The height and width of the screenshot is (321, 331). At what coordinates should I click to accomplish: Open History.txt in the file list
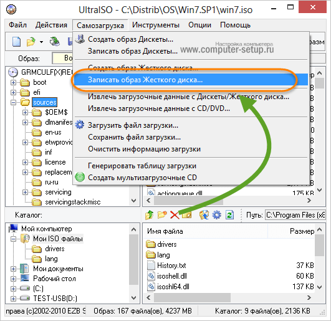coord(171,266)
